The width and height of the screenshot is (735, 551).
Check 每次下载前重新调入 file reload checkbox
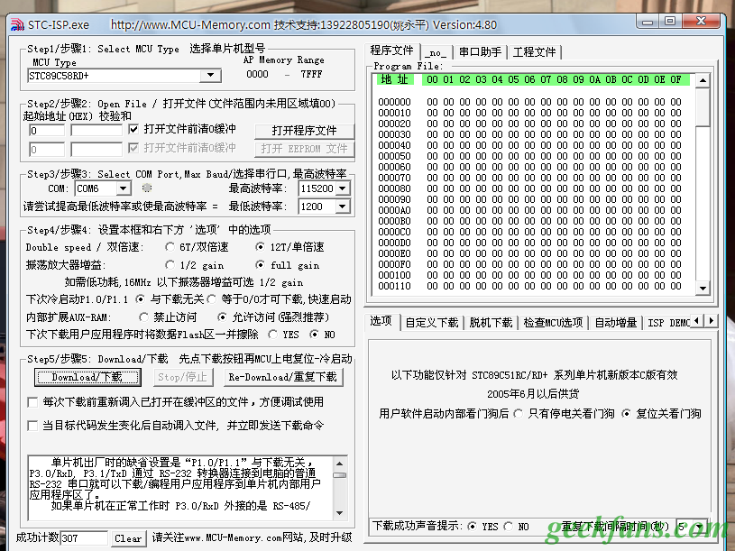(33, 402)
